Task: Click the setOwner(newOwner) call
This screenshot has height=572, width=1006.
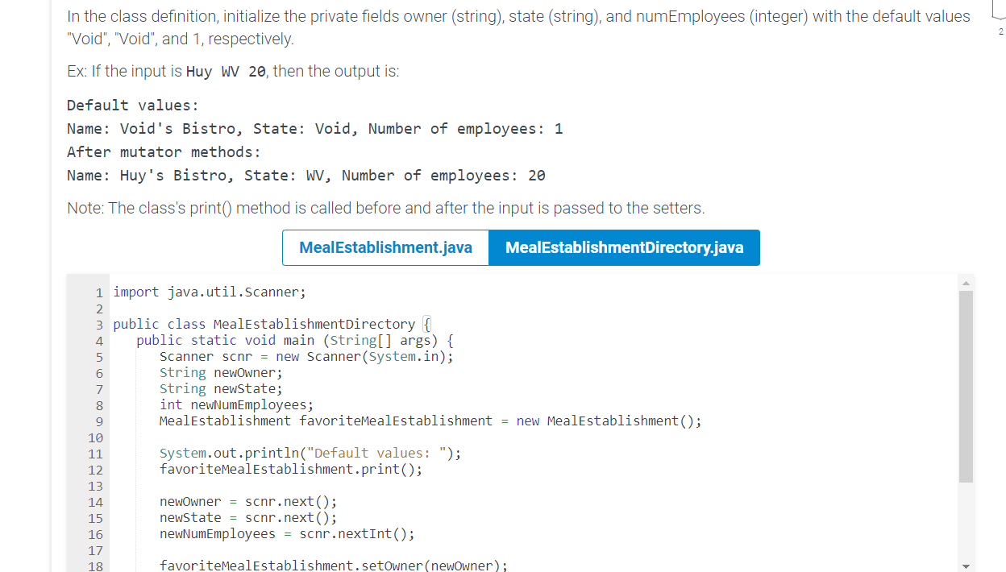Action: click(x=333, y=566)
